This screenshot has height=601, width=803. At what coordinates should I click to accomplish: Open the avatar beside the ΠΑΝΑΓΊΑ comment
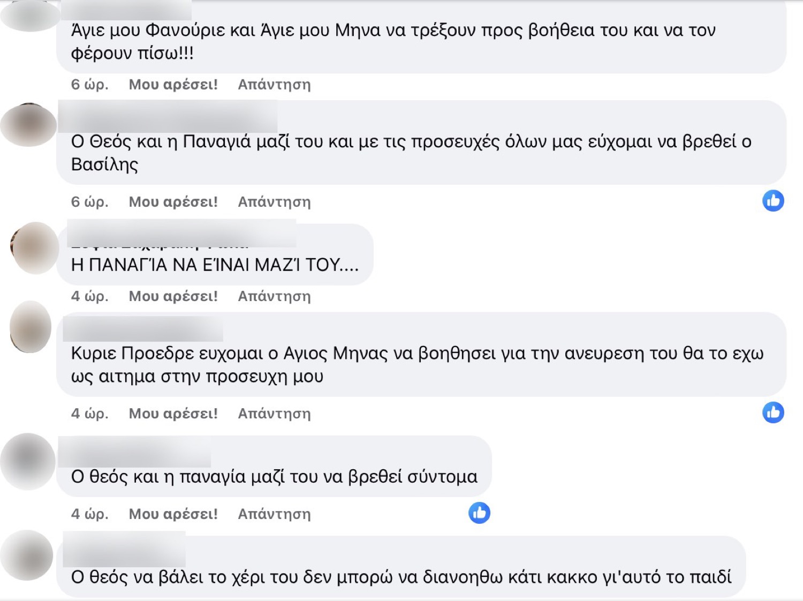pyautogui.click(x=34, y=248)
